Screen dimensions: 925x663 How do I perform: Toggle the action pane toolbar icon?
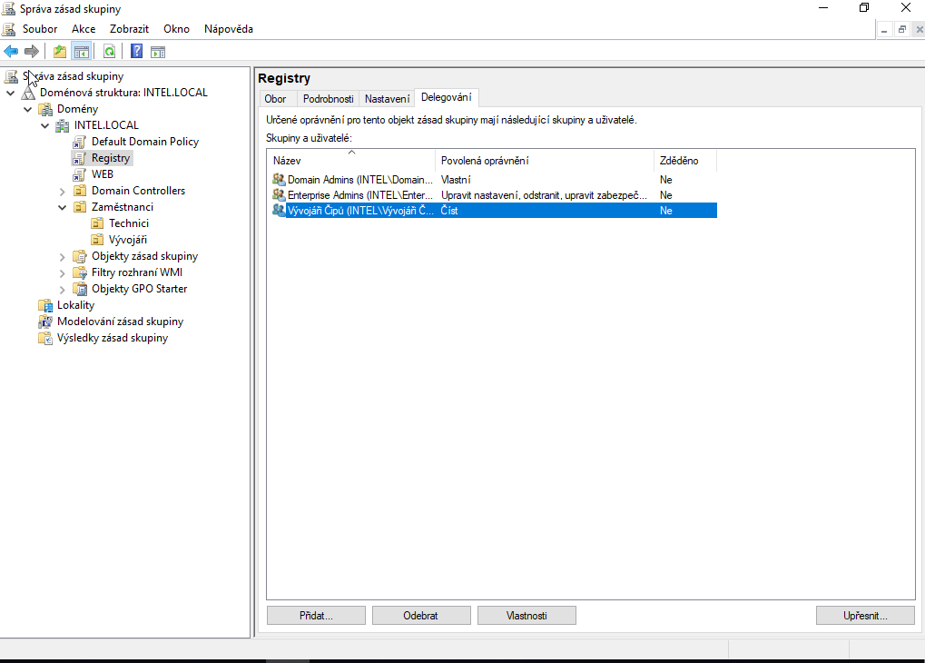click(158, 52)
